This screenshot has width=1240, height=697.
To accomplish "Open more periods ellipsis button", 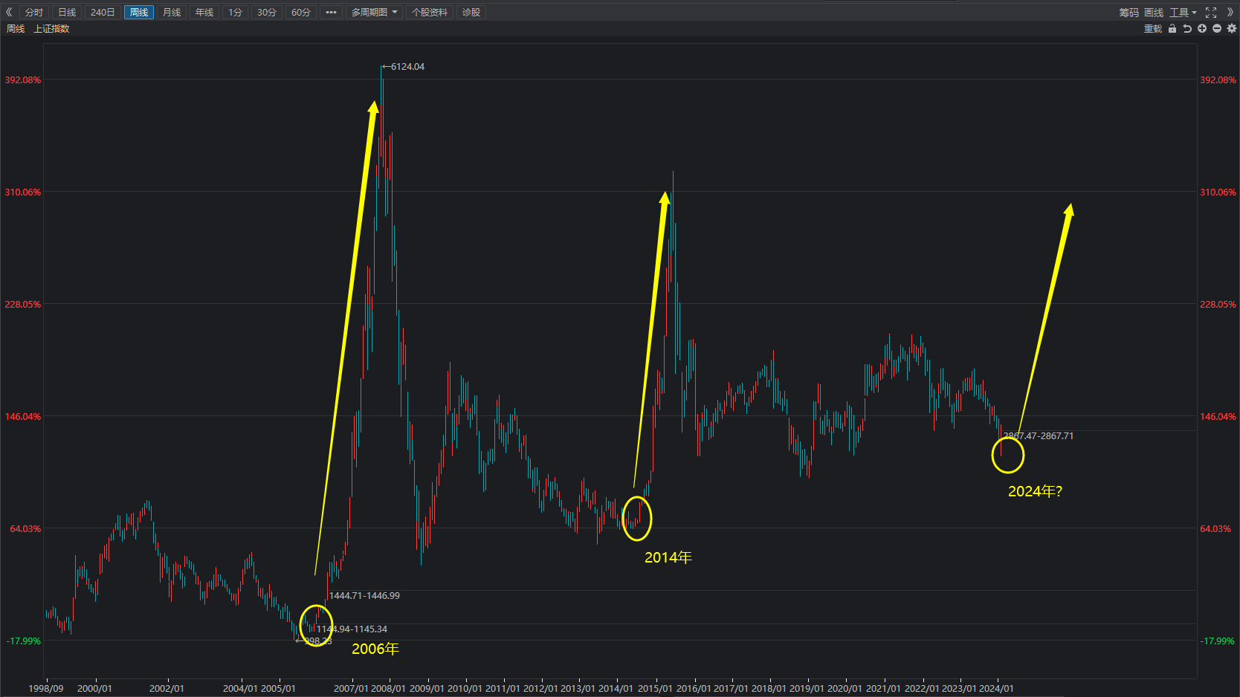I will (331, 13).
